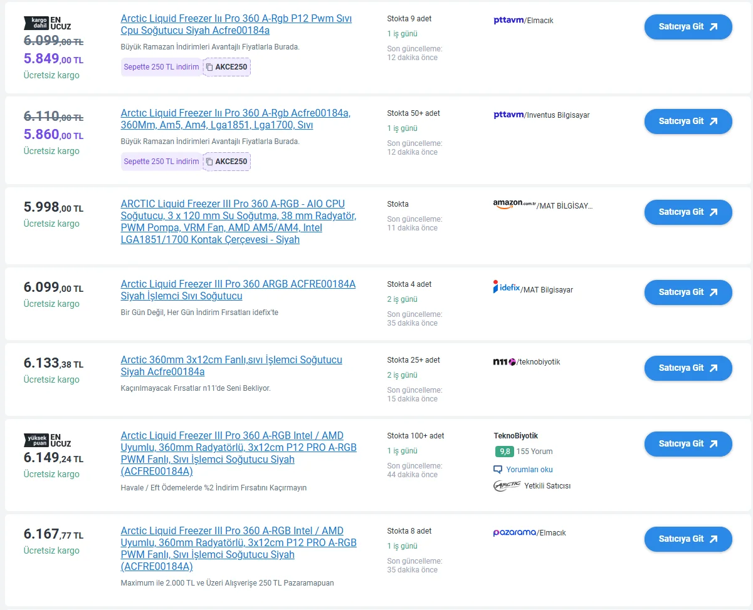The height and width of the screenshot is (610, 753).
Task: Click the 5.860,00 TL discounted price
Action: click(53, 134)
